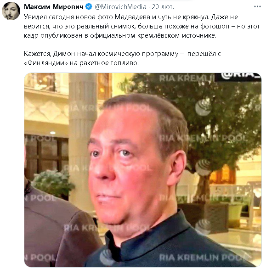Click the white flowering plant in the photo

click(x=52, y=183)
